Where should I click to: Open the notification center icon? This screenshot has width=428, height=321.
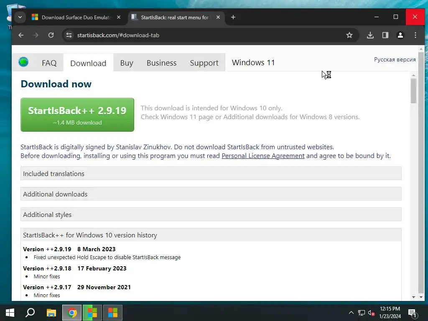(x=412, y=313)
